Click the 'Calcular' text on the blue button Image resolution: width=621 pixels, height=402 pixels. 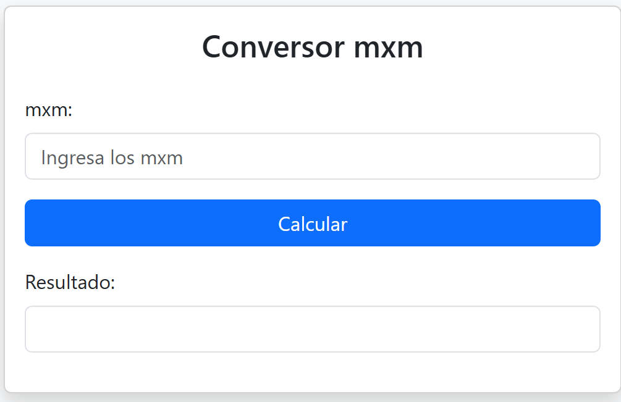[x=313, y=224]
